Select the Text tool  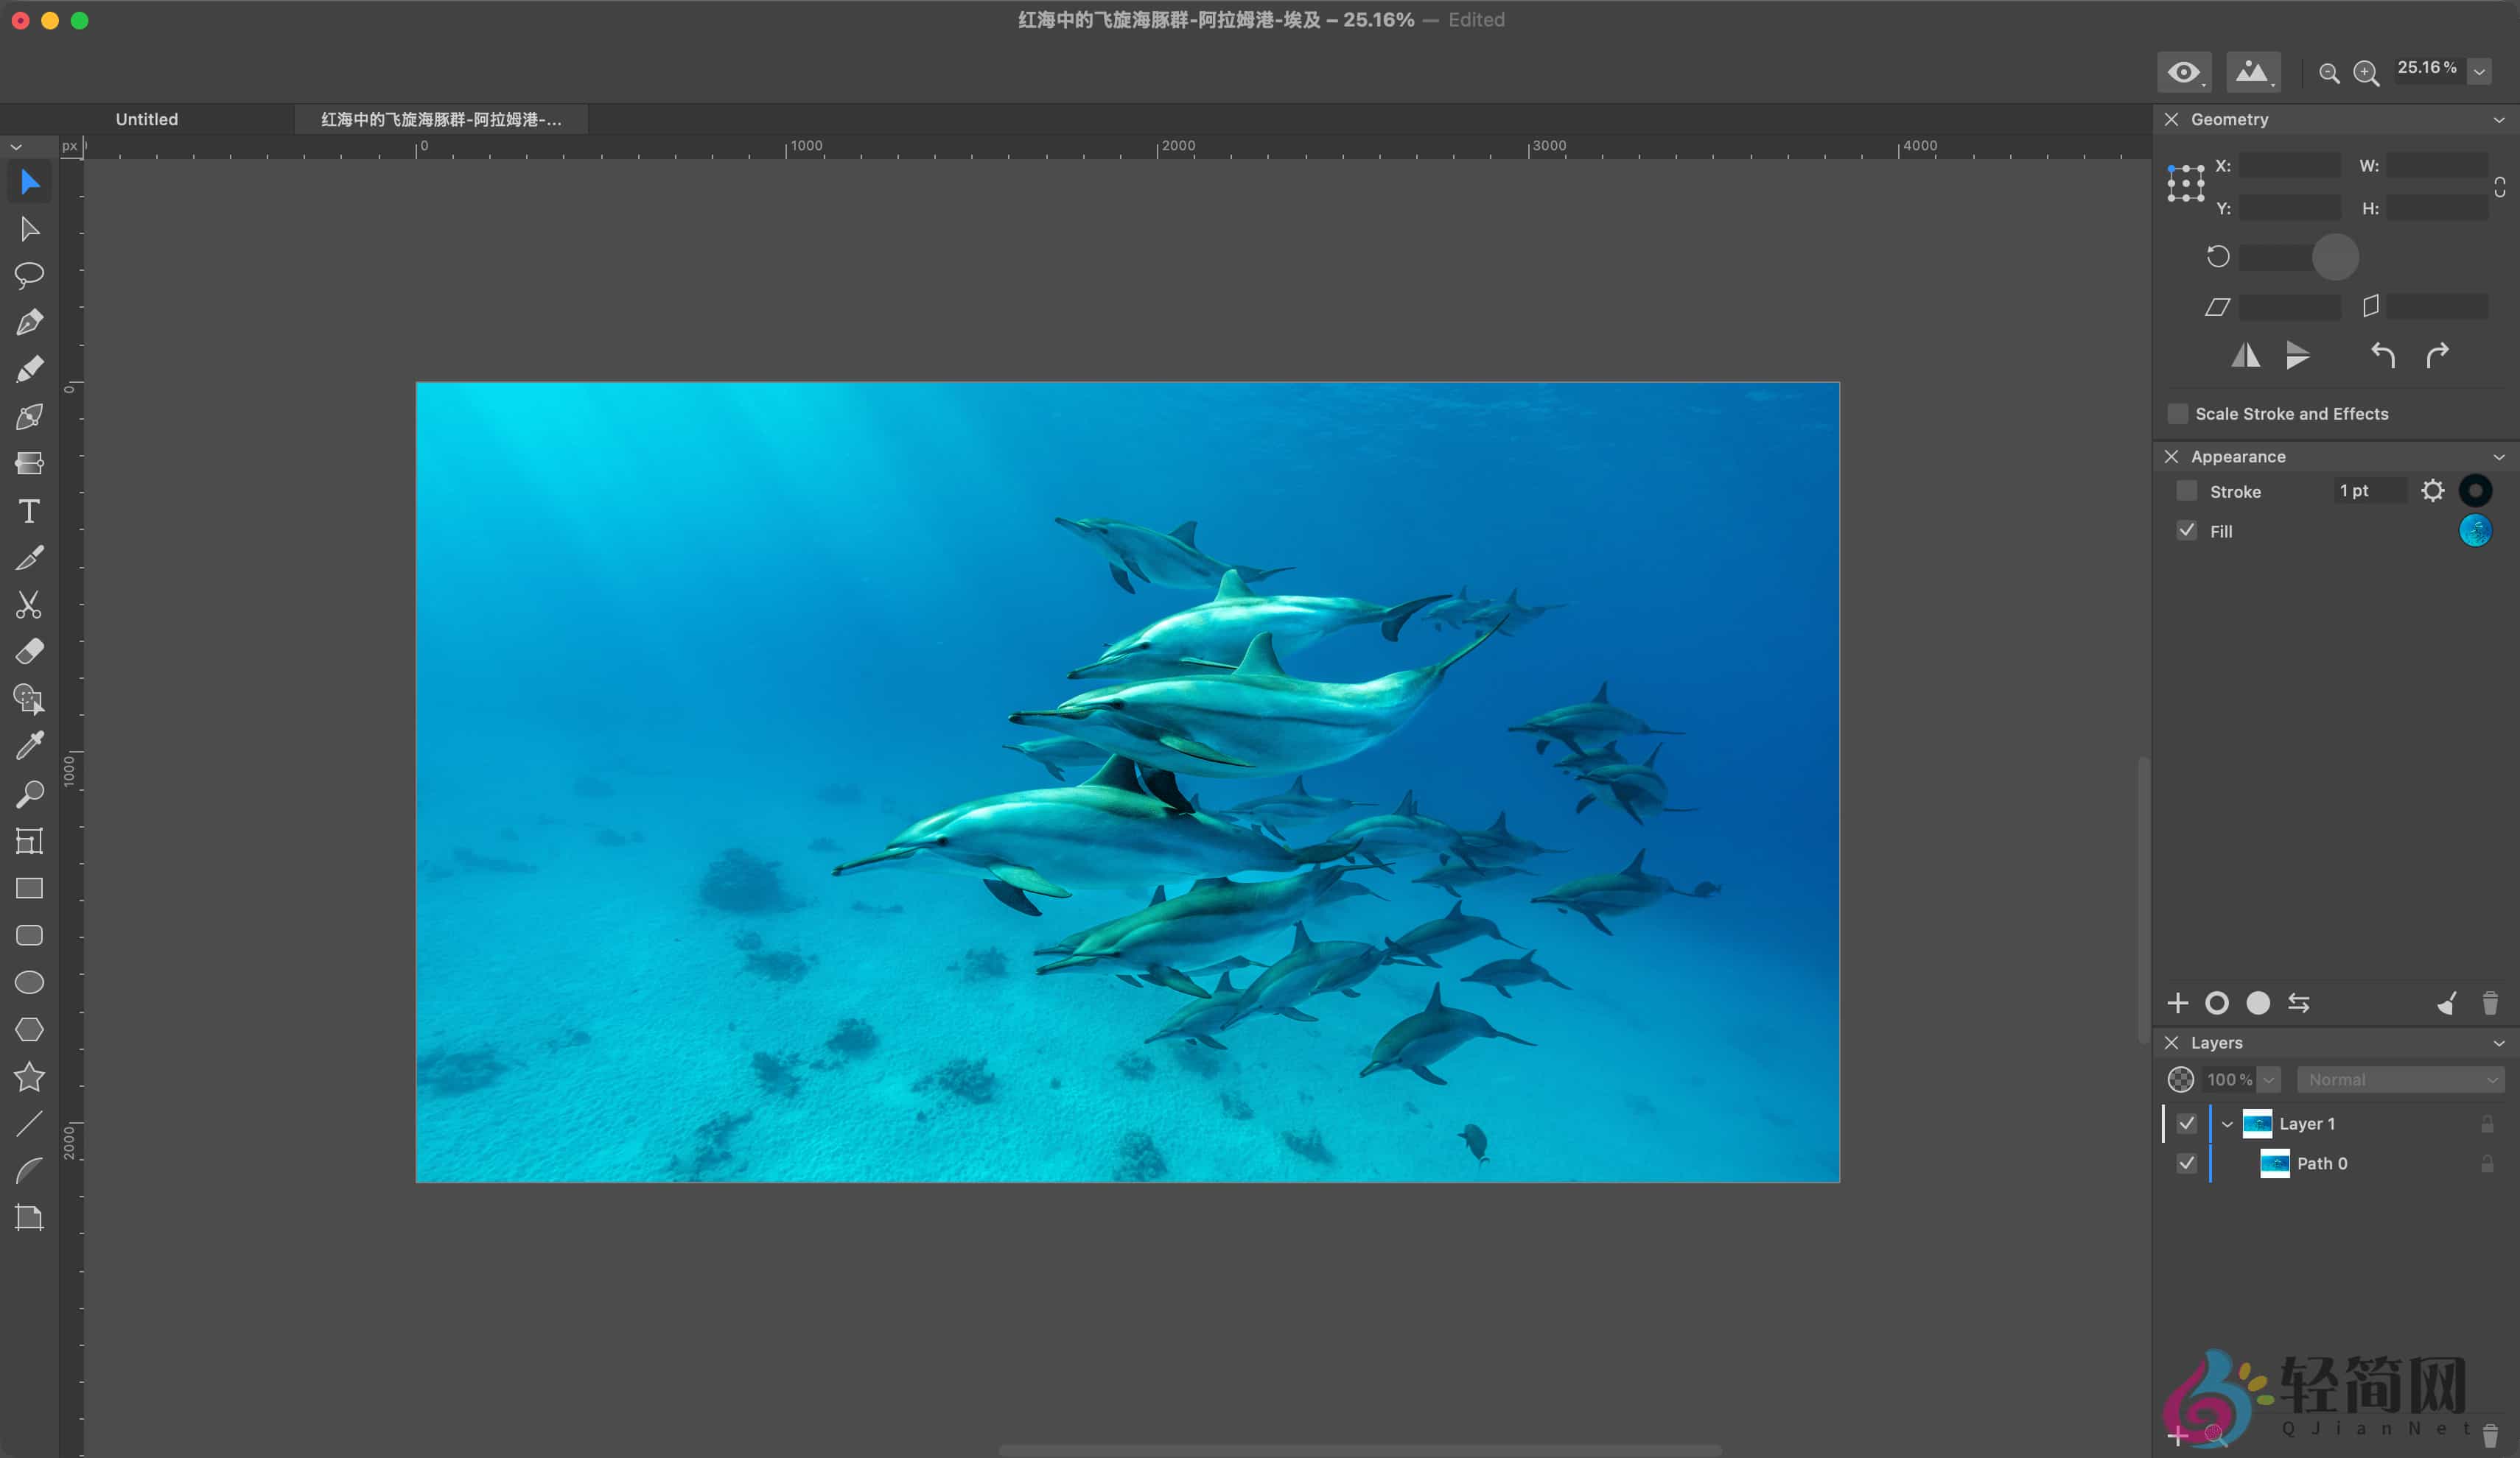(29, 512)
